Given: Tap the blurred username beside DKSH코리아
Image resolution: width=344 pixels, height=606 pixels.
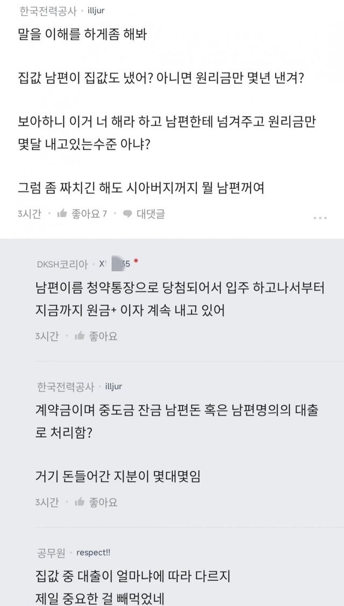Looking at the screenshot, I should click(x=115, y=263).
